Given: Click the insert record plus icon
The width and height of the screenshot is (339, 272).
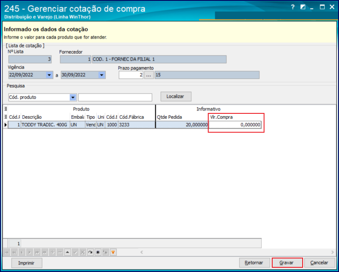Looking at the screenshot, I should click(x=52, y=252).
